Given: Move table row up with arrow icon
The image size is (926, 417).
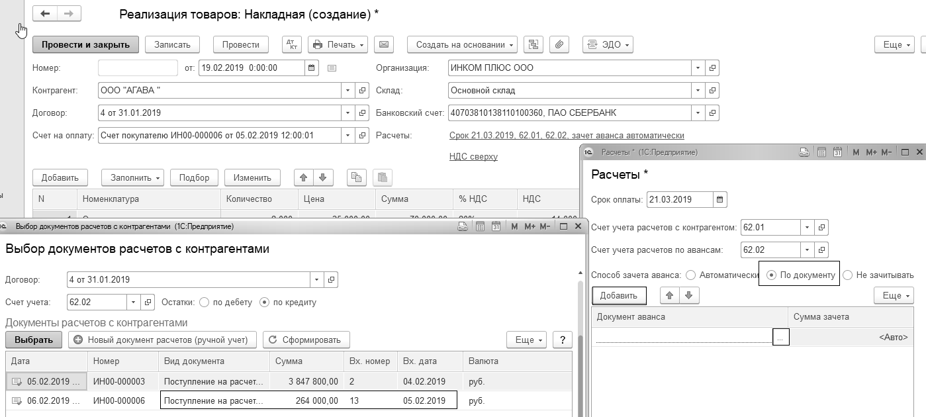Looking at the screenshot, I should [304, 177].
